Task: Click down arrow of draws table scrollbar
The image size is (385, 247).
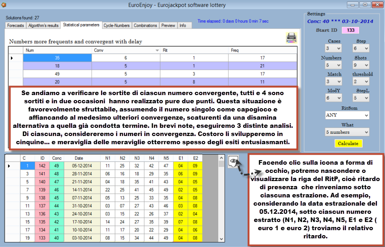Action: pyautogui.click(x=221, y=239)
